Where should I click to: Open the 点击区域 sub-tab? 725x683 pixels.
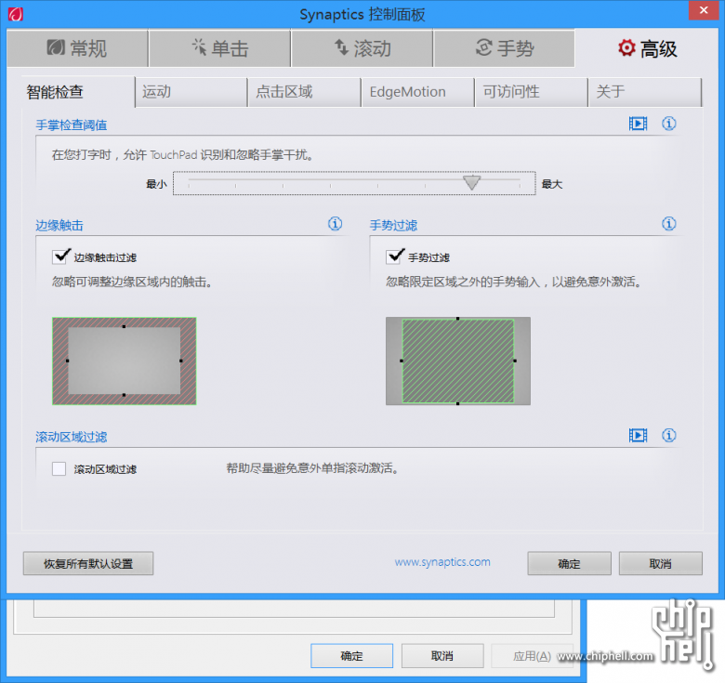pos(305,91)
